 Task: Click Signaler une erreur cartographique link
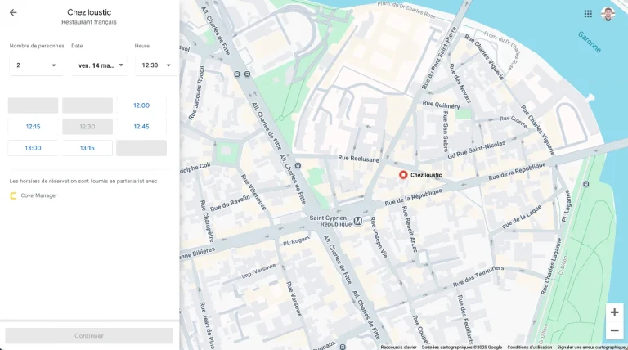click(591, 347)
